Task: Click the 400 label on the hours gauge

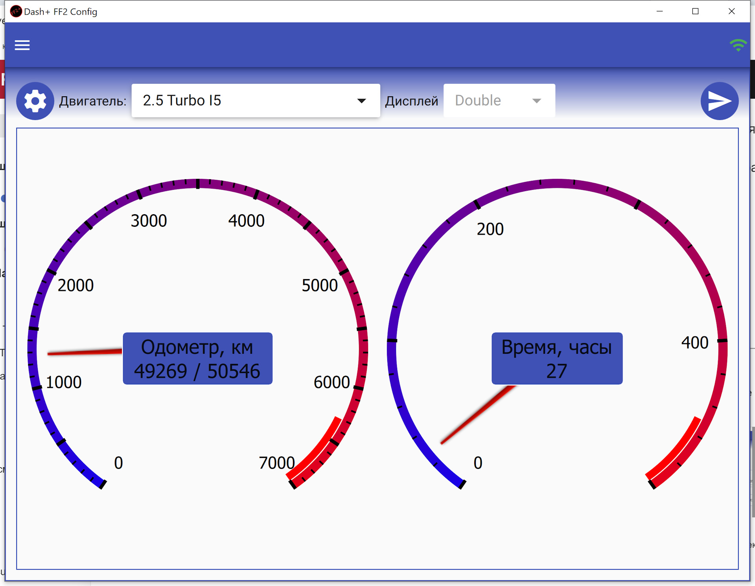Action: coord(695,343)
